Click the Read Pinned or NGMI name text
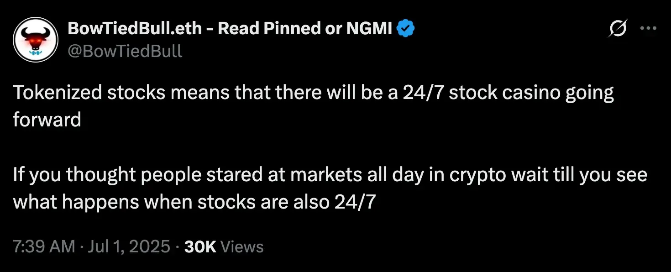 (306, 28)
